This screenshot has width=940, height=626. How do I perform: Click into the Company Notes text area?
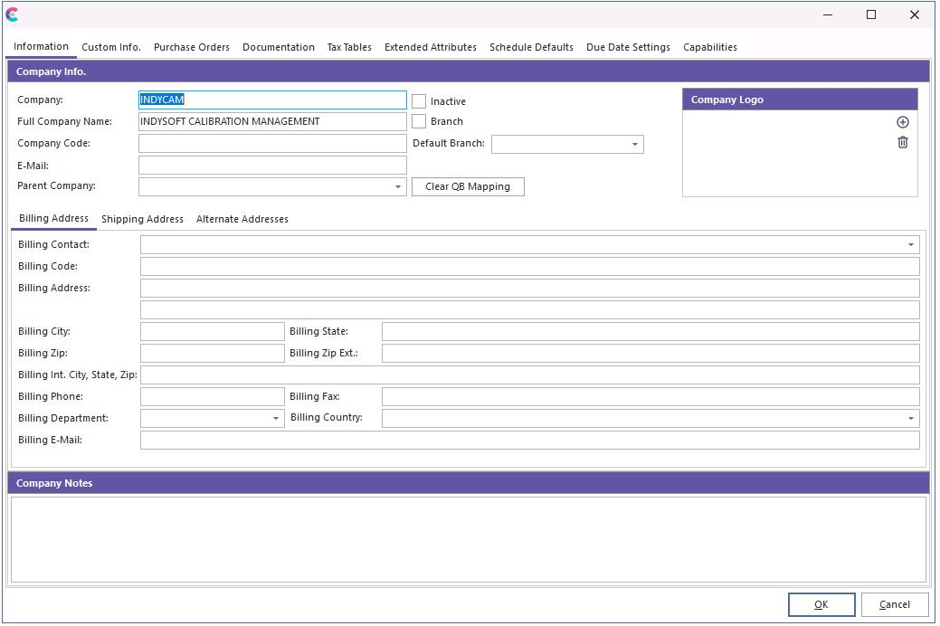point(468,539)
